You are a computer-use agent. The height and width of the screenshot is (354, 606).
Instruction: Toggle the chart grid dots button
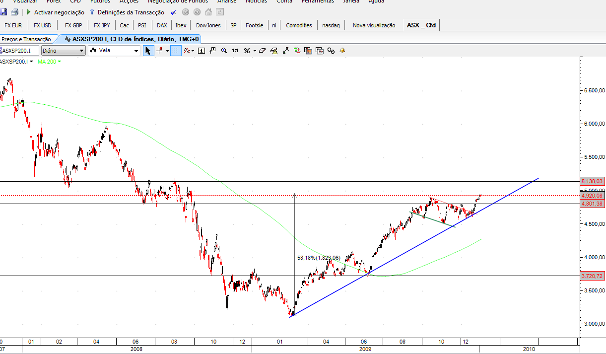click(x=176, y=50)
